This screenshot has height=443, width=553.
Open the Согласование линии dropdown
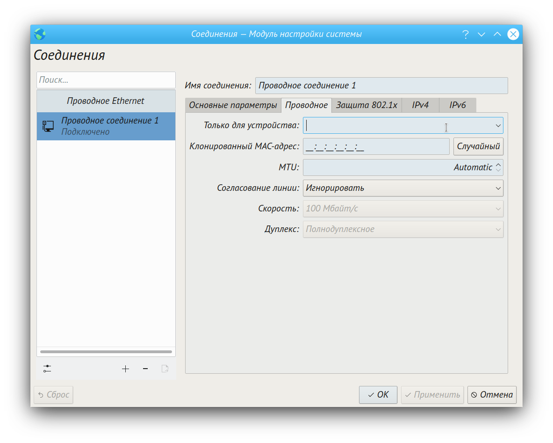tap(403, 188)
